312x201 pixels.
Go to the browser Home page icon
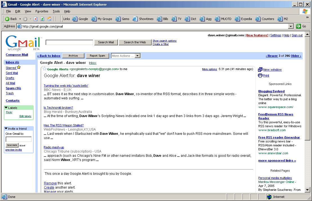coord(49,19)
